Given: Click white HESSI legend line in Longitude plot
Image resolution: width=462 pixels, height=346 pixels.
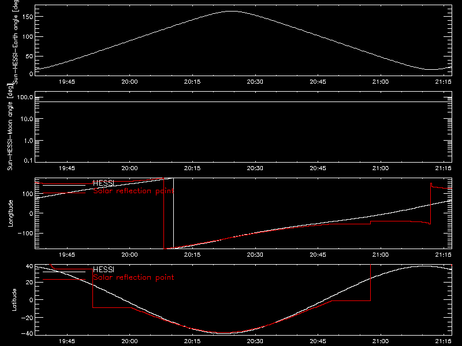Looking at the screenshot, I should (x=64, y=185).
